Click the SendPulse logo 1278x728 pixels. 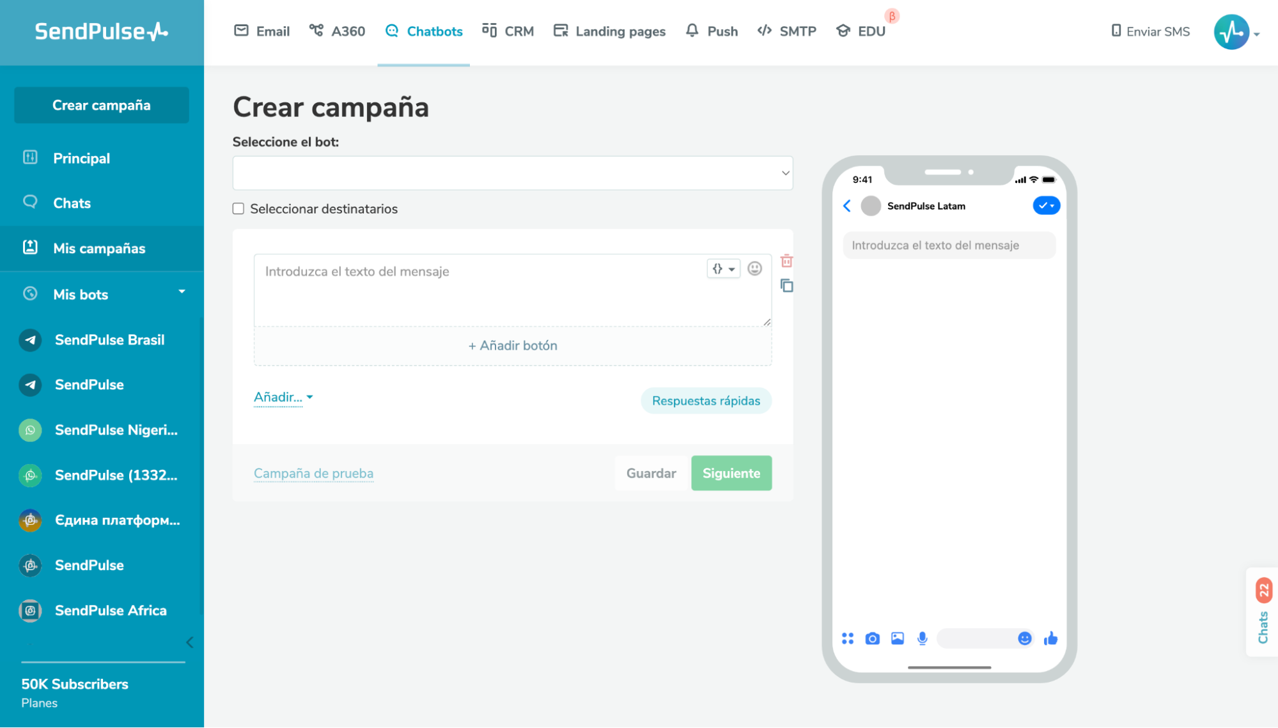pos(101,31)
